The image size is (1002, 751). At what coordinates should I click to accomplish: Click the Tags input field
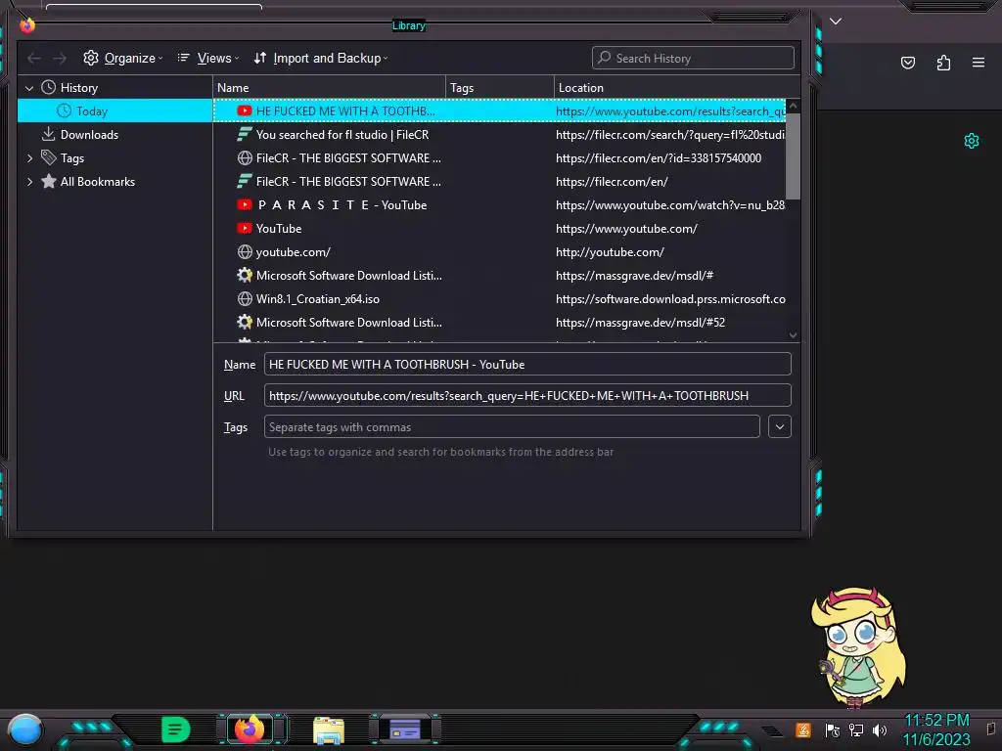[x=512, y=427]
